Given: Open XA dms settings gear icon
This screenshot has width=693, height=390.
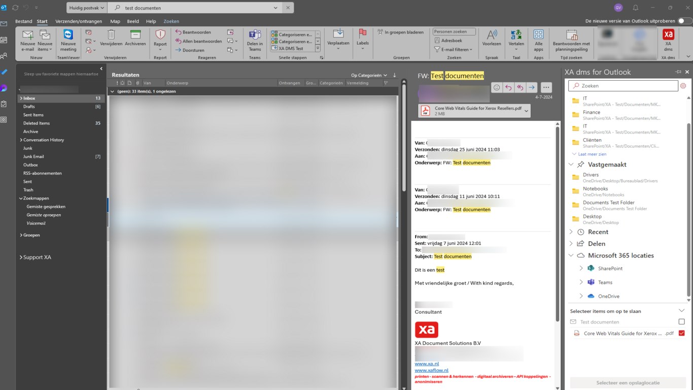Looking at the screenshot, I should 683,86.
